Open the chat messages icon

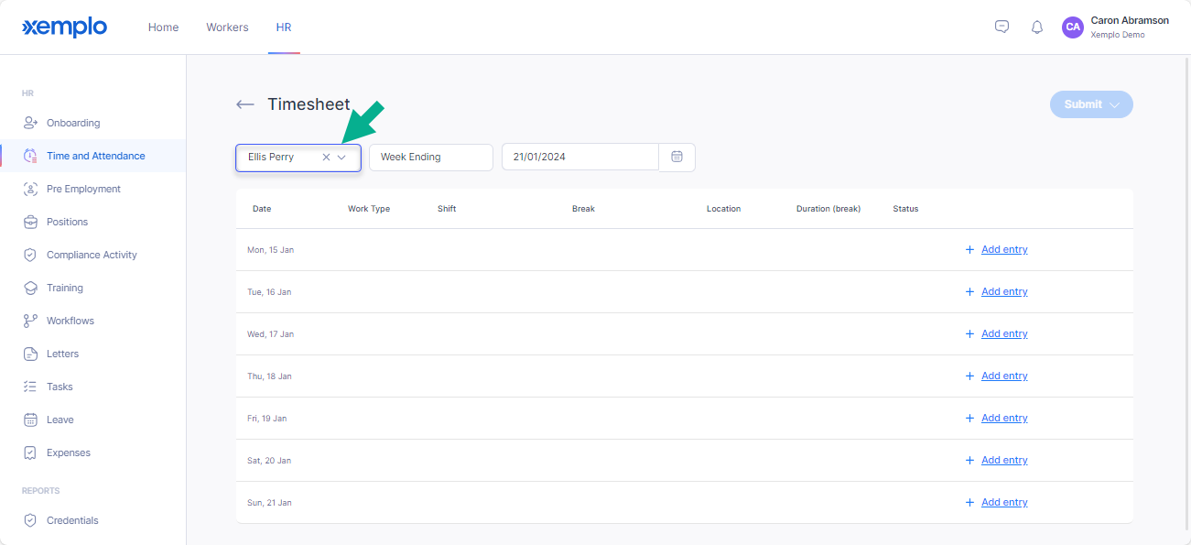click(x=1002, y=27)
